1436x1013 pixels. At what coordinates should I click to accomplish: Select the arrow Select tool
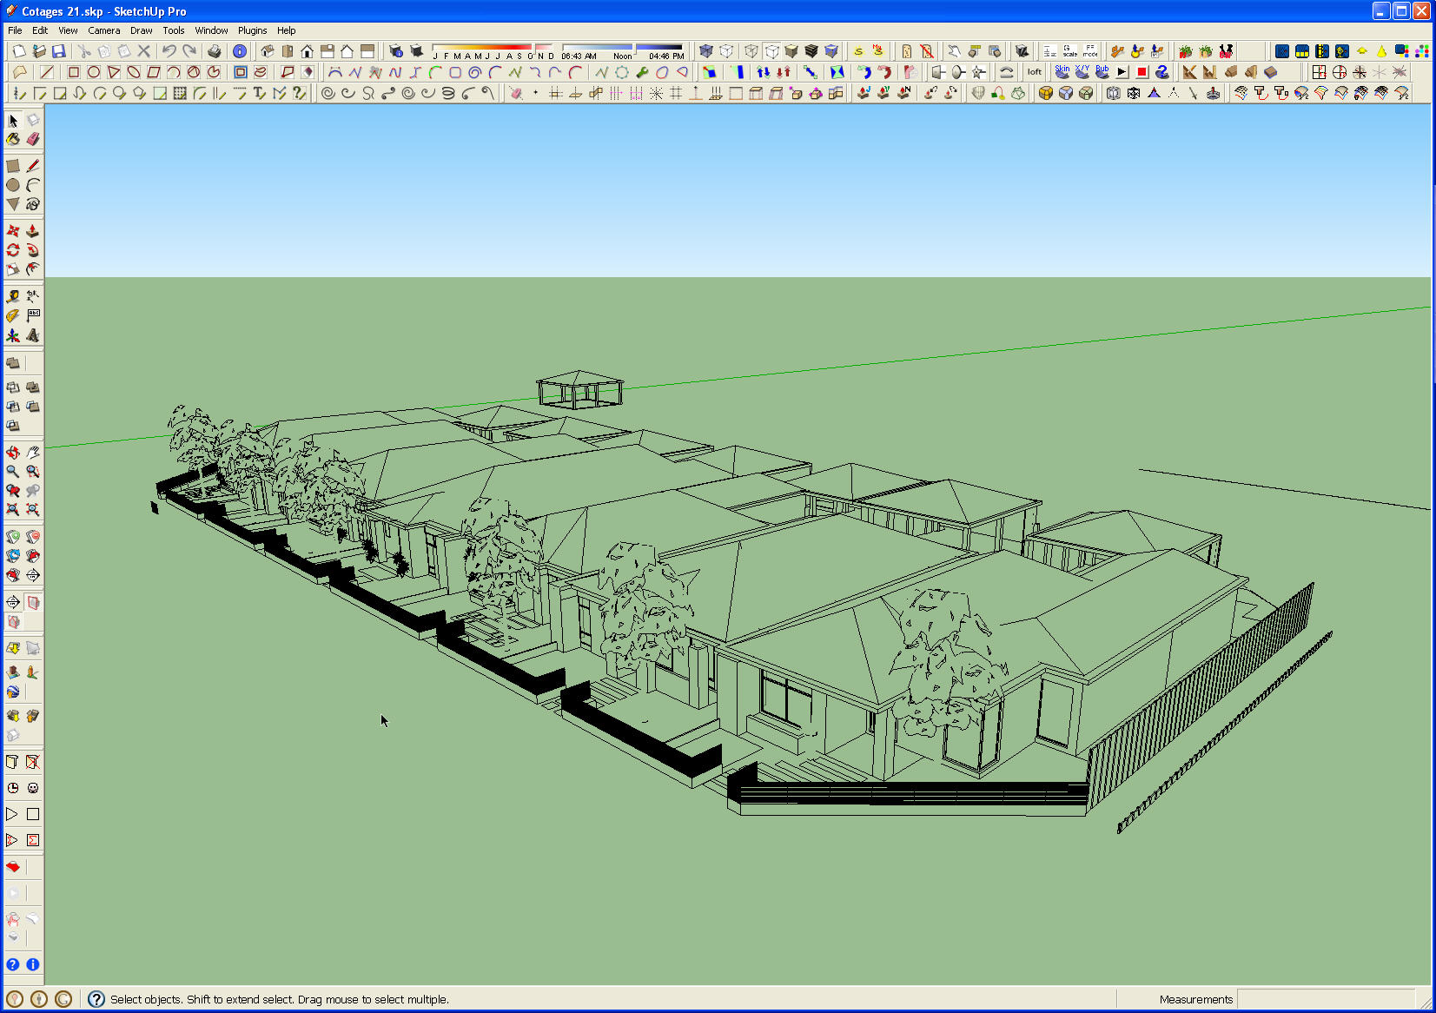tap(13, 120)
